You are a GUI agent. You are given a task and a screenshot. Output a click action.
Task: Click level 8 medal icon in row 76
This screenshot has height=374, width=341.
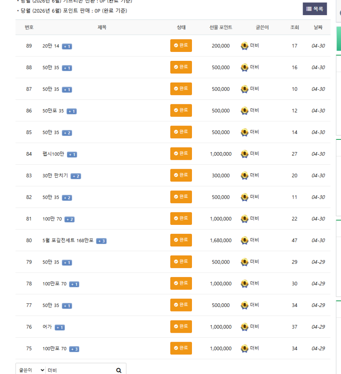[245, 327]
